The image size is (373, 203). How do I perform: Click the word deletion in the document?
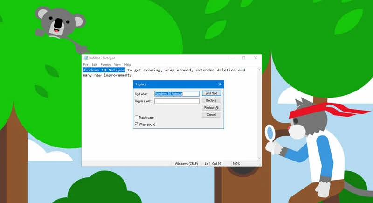226,70
